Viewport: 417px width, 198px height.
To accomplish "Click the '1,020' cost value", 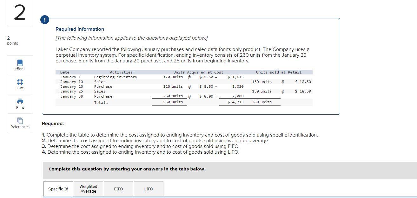I will click(238, 86).
